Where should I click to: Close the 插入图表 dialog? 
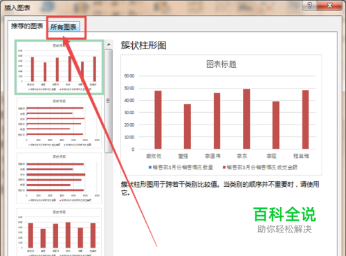330,6
